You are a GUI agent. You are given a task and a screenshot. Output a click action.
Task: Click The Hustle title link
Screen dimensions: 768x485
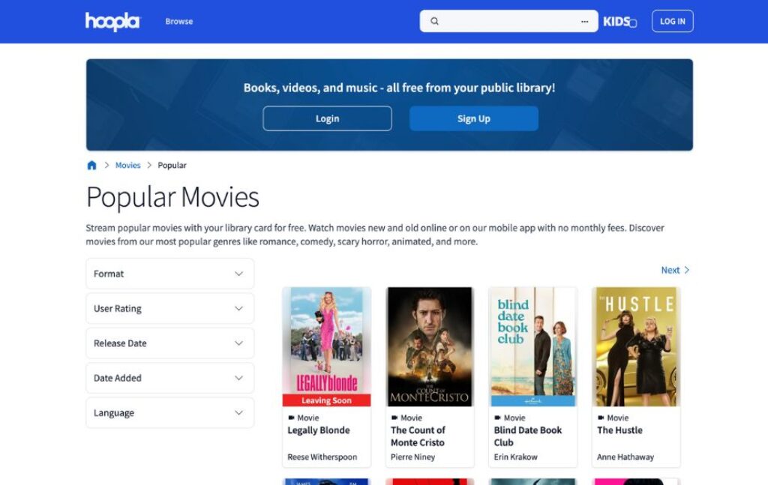pyautogui.click(x=619, y=430)
